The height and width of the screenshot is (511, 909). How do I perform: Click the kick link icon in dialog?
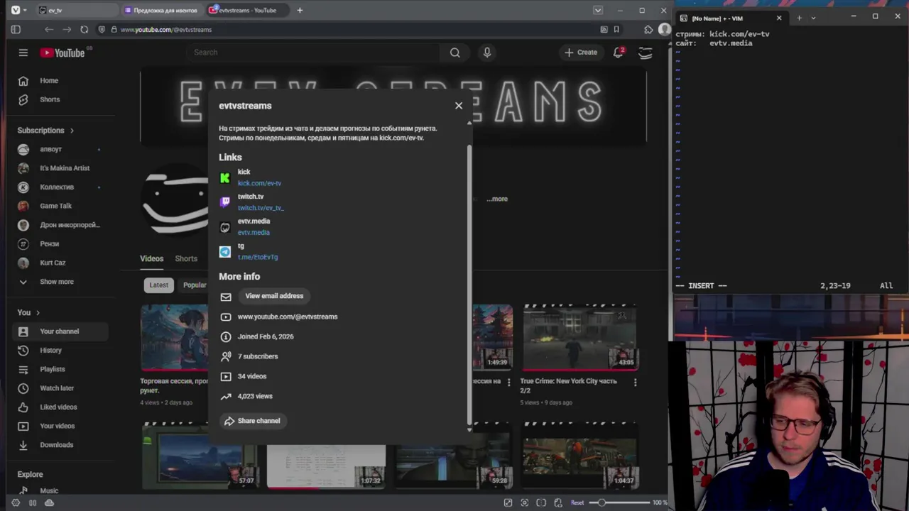[x=225, y=177]
